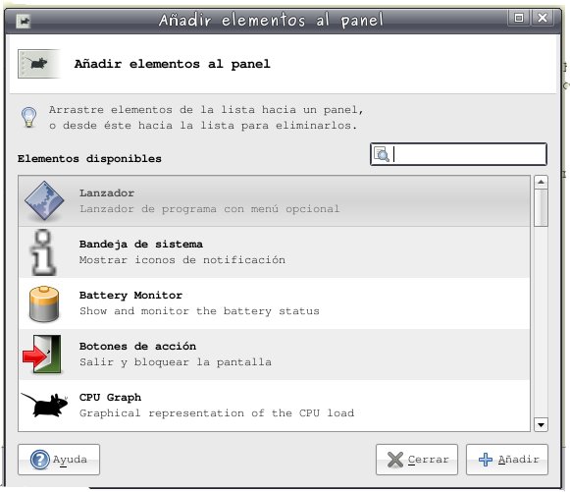Select the Battery Monitor battery icon
Viewport: 570px width, 492px height.
(43, 303)
